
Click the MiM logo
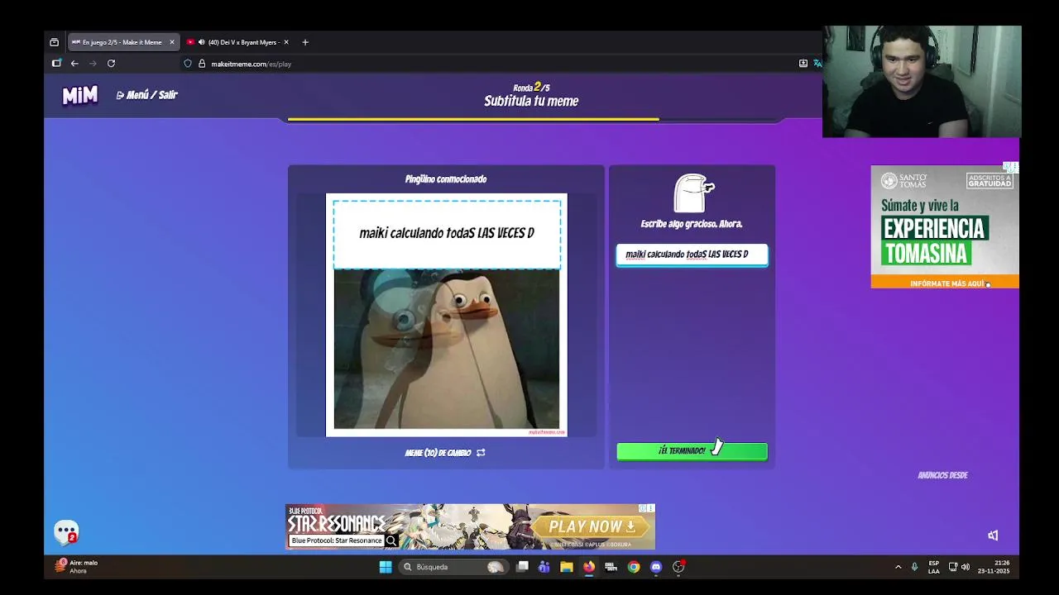tap(80, 95)
